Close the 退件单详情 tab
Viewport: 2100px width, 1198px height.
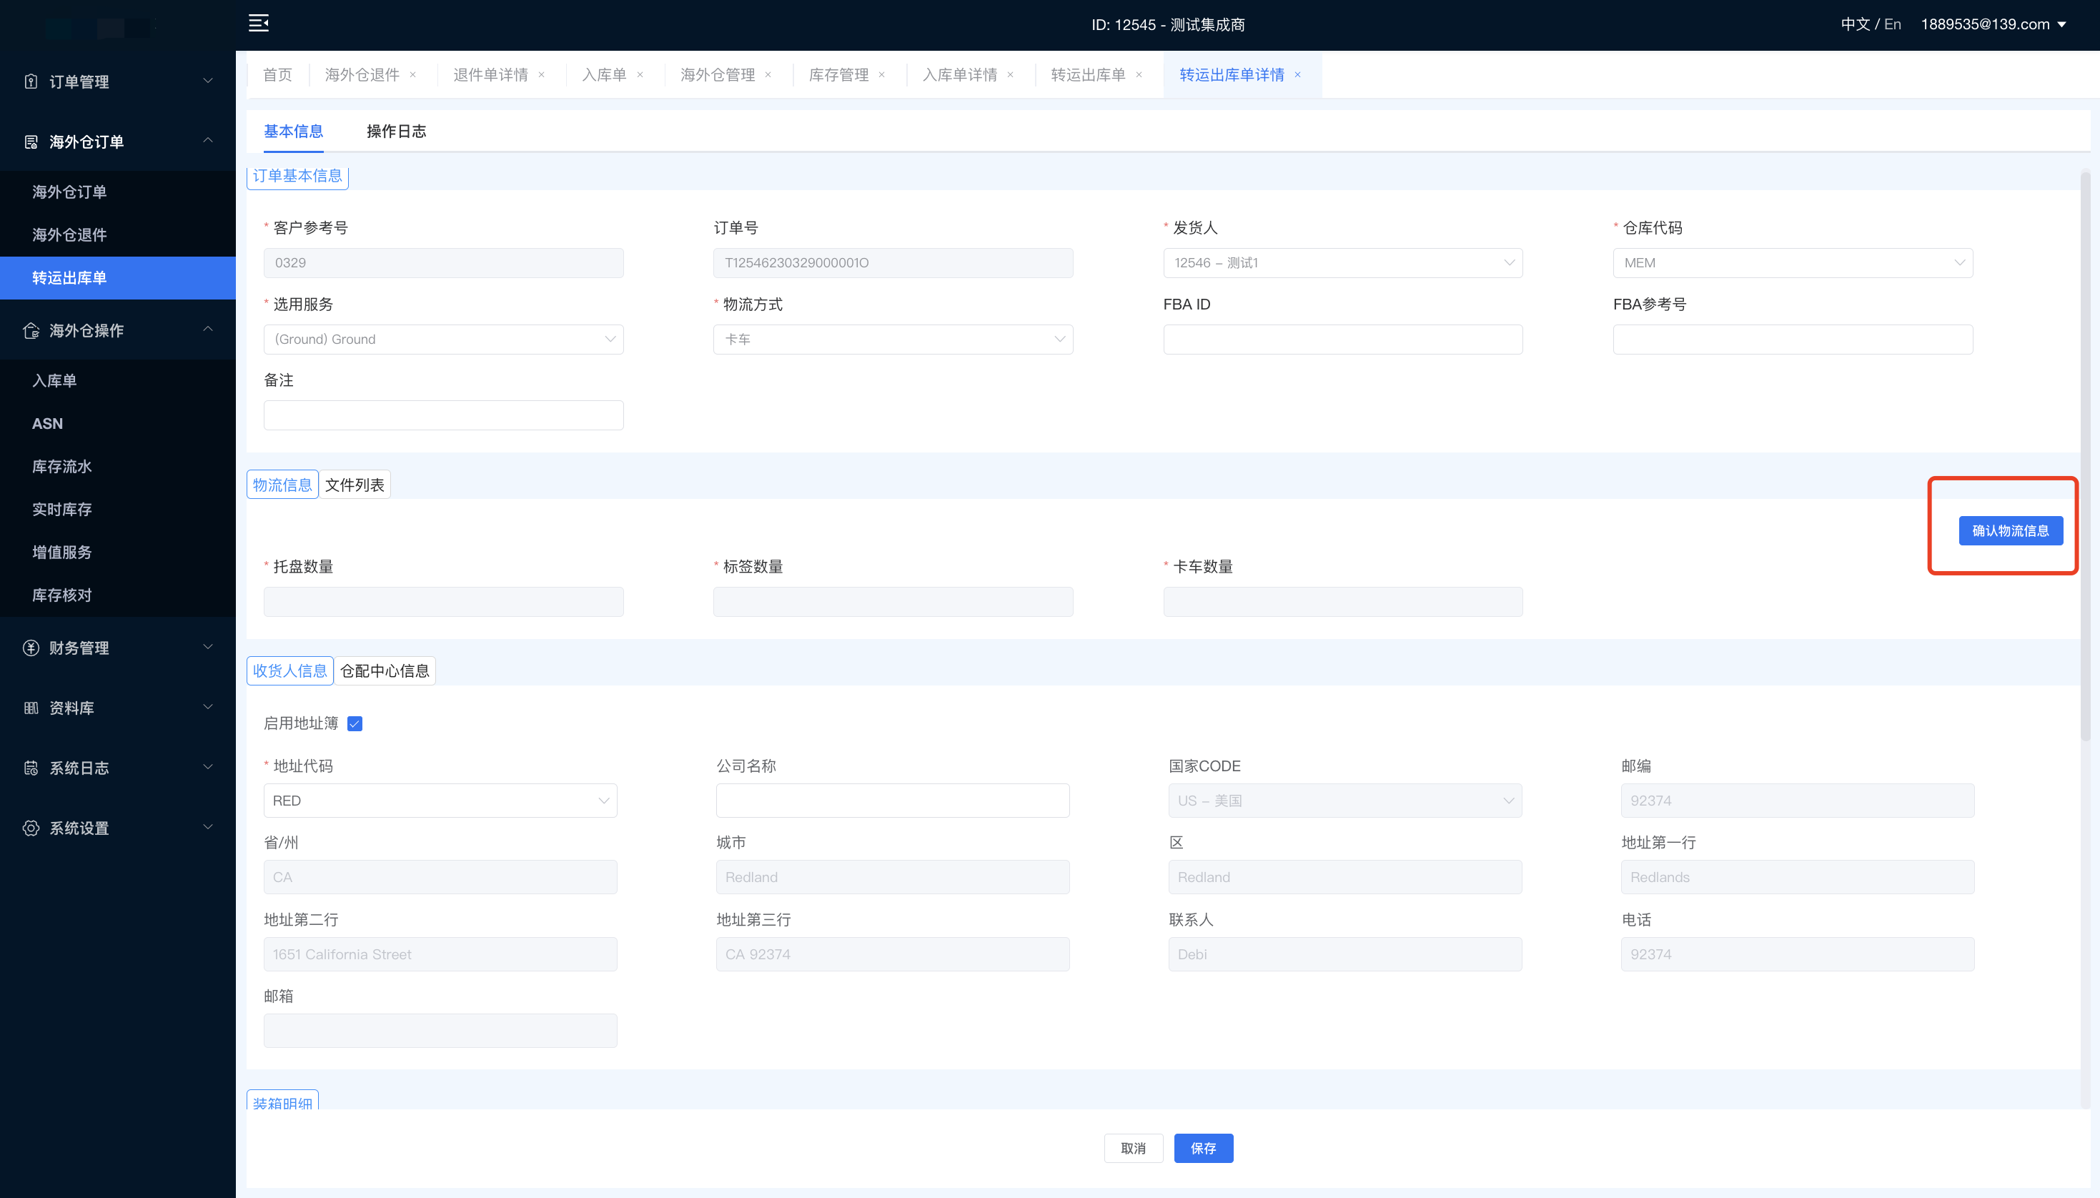541,75
